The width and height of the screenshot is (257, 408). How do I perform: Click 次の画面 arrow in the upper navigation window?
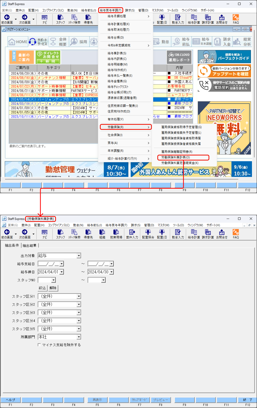coord(25,19)
